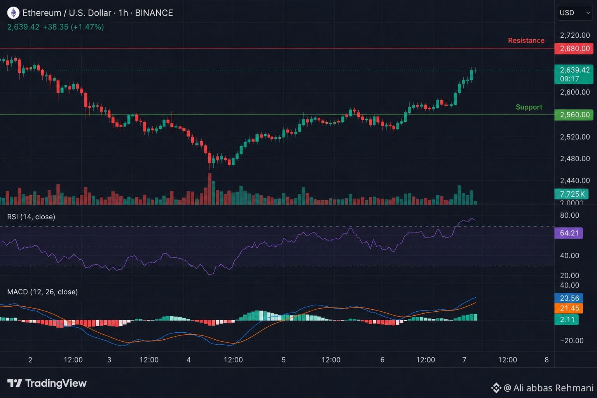Select the red Resistance label
The image size is (597, 398).
pos(526,40)
